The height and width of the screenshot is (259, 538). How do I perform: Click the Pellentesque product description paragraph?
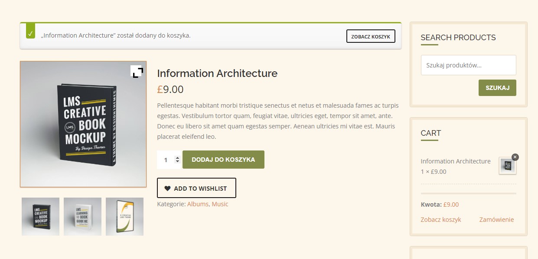click(278, 121)
